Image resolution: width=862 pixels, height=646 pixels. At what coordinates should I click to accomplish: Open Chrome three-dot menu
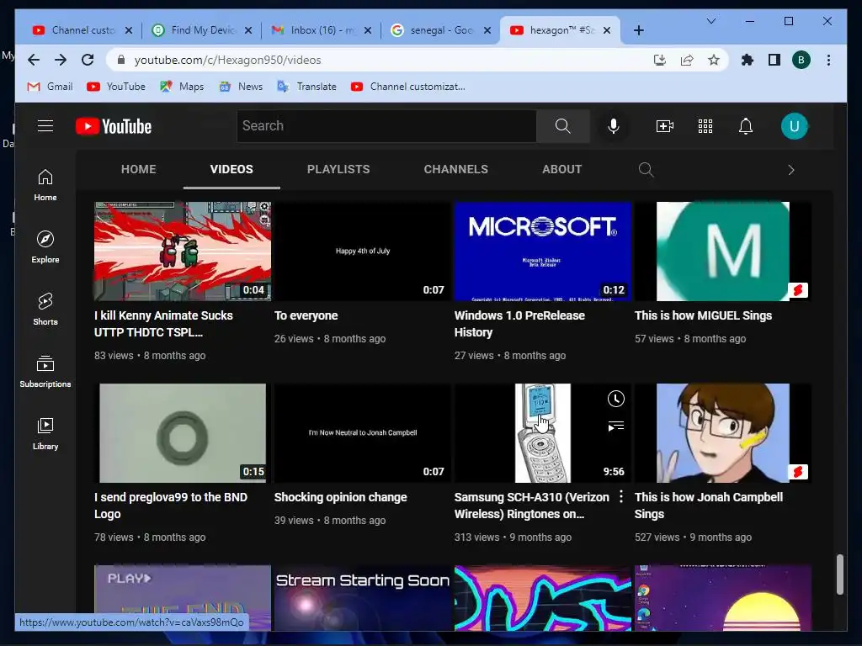pyautogui.click(x=828, y=60)
